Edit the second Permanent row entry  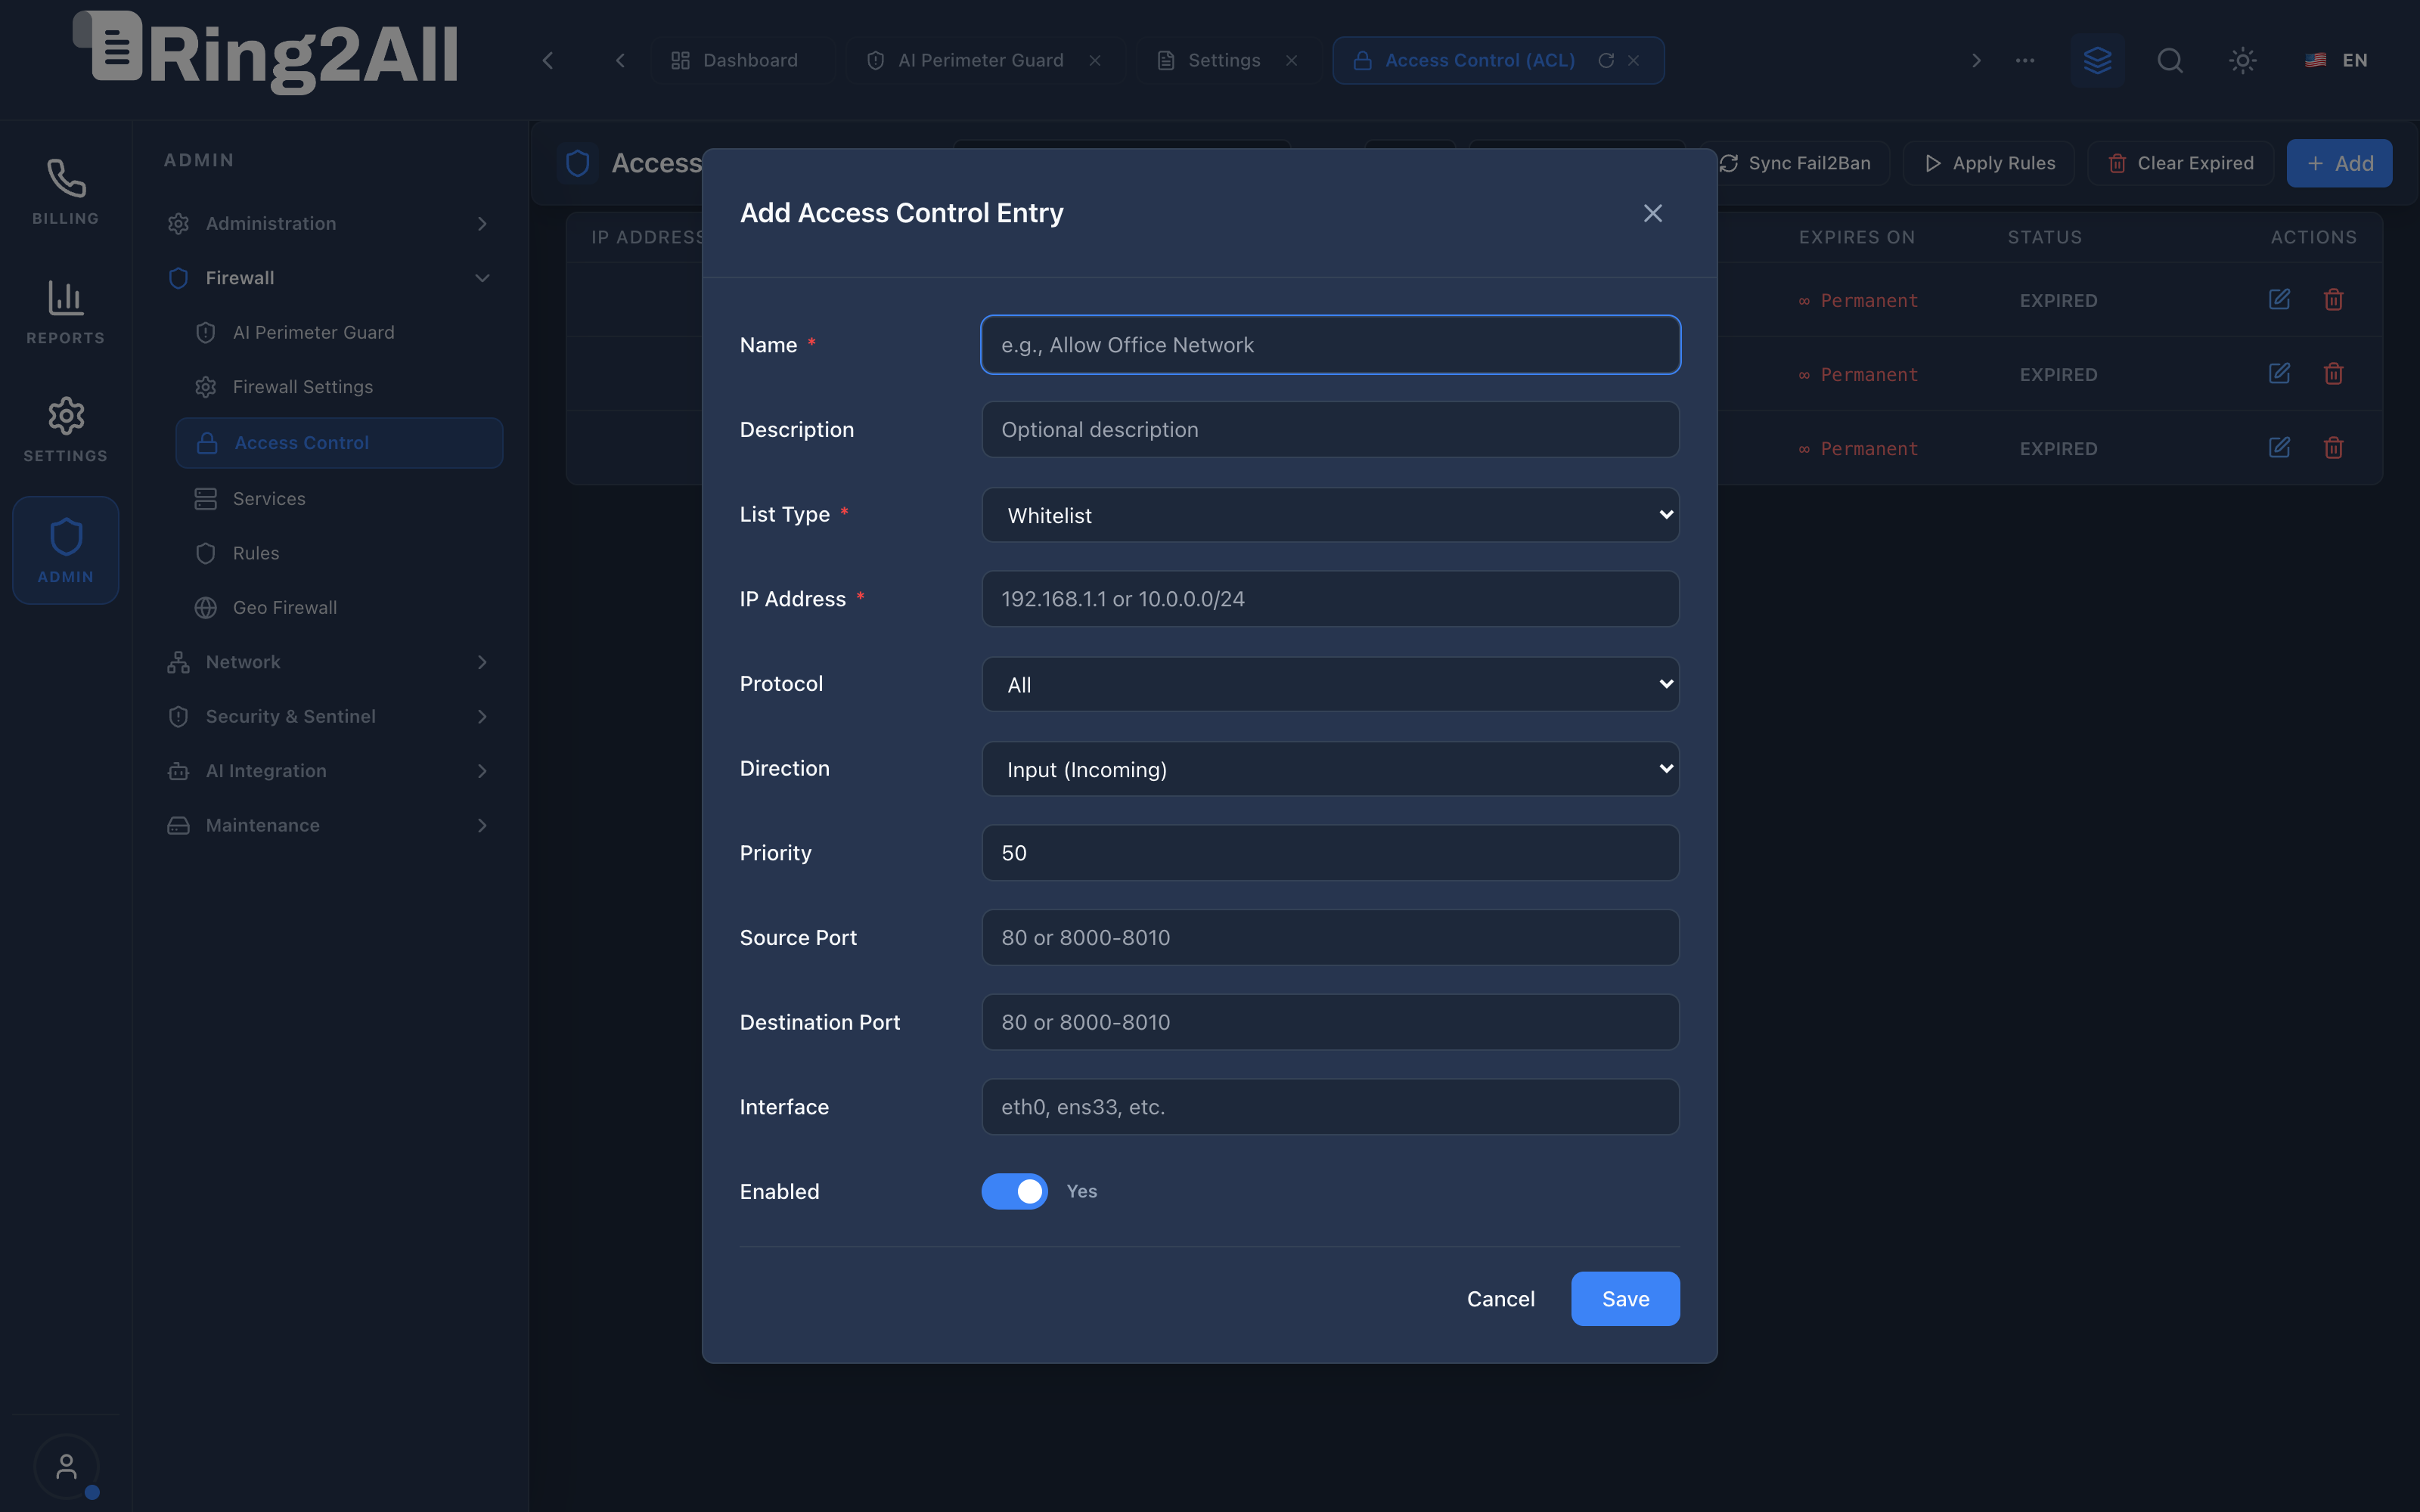tap(2279, 373)
